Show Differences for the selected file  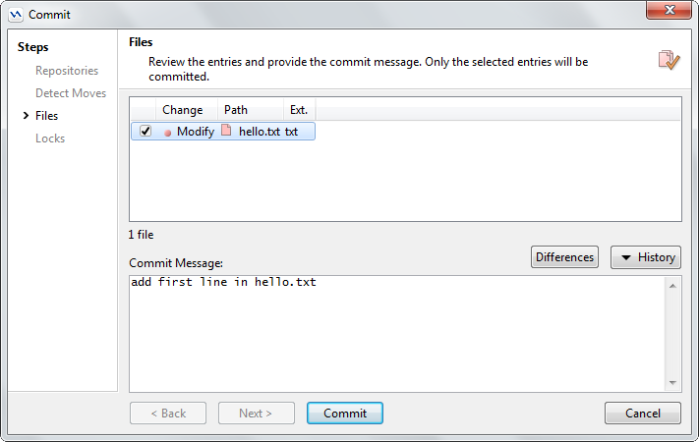564,257
